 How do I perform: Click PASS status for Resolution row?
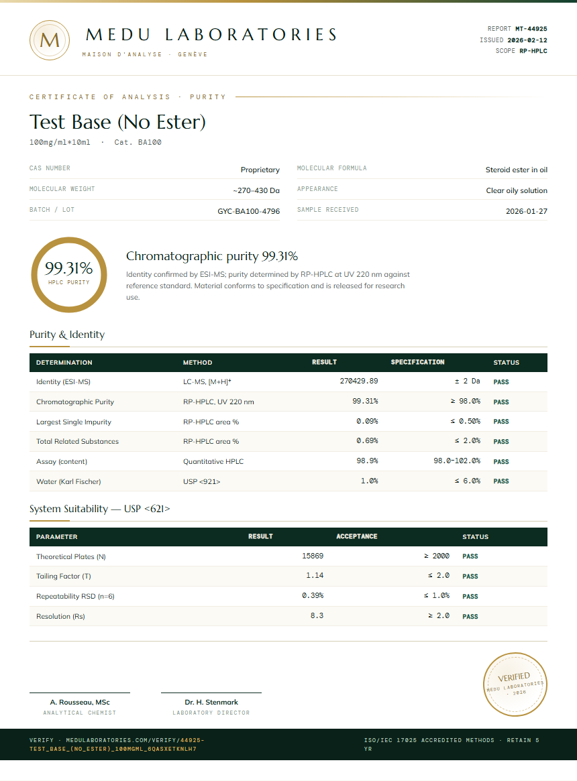click(470, 617)
